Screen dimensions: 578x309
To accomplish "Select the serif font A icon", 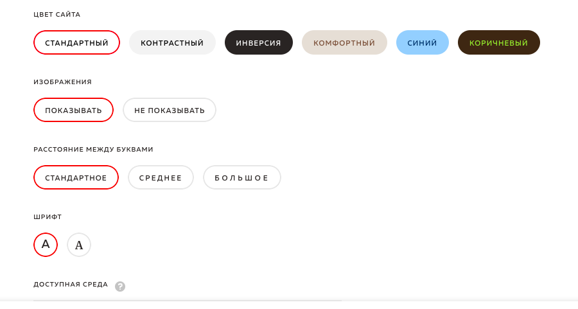I will pyautogui.click(x=79, y=245).
